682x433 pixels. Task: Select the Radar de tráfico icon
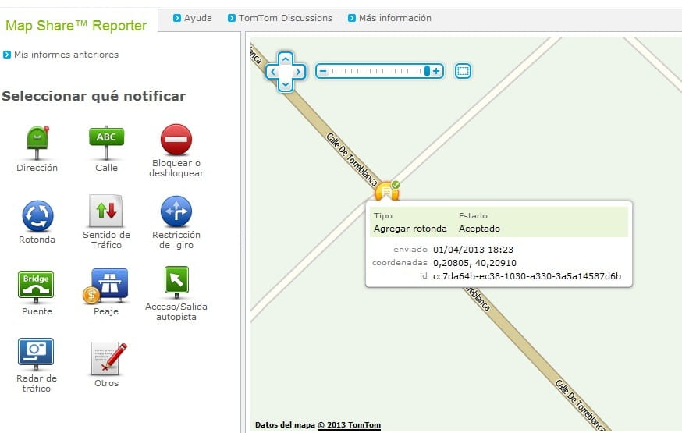tap(36, 352)
